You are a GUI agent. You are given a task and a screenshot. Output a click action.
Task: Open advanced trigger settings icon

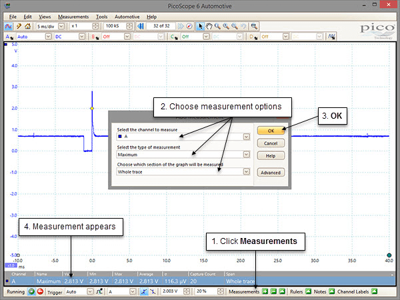[x=99, y=291]
